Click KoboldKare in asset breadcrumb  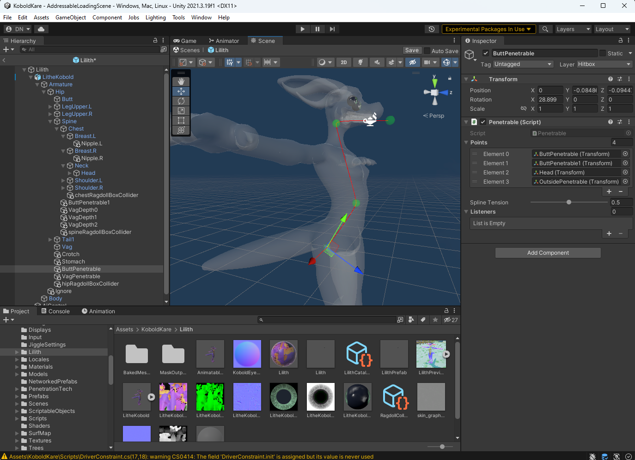tap(156, 329)
